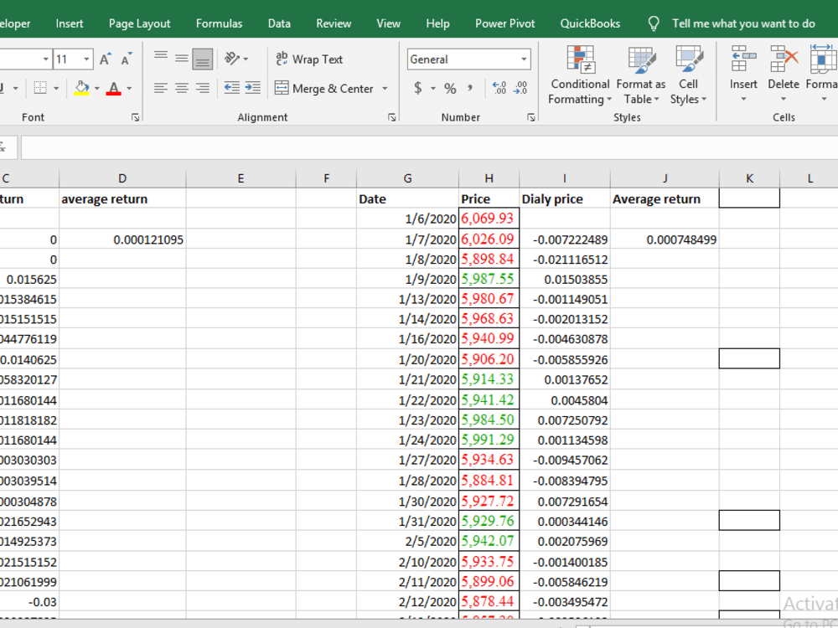The width and height of the screenshot is (838, 628).
Task: Decrease decimal places
Action: click(x=520, y=88)
